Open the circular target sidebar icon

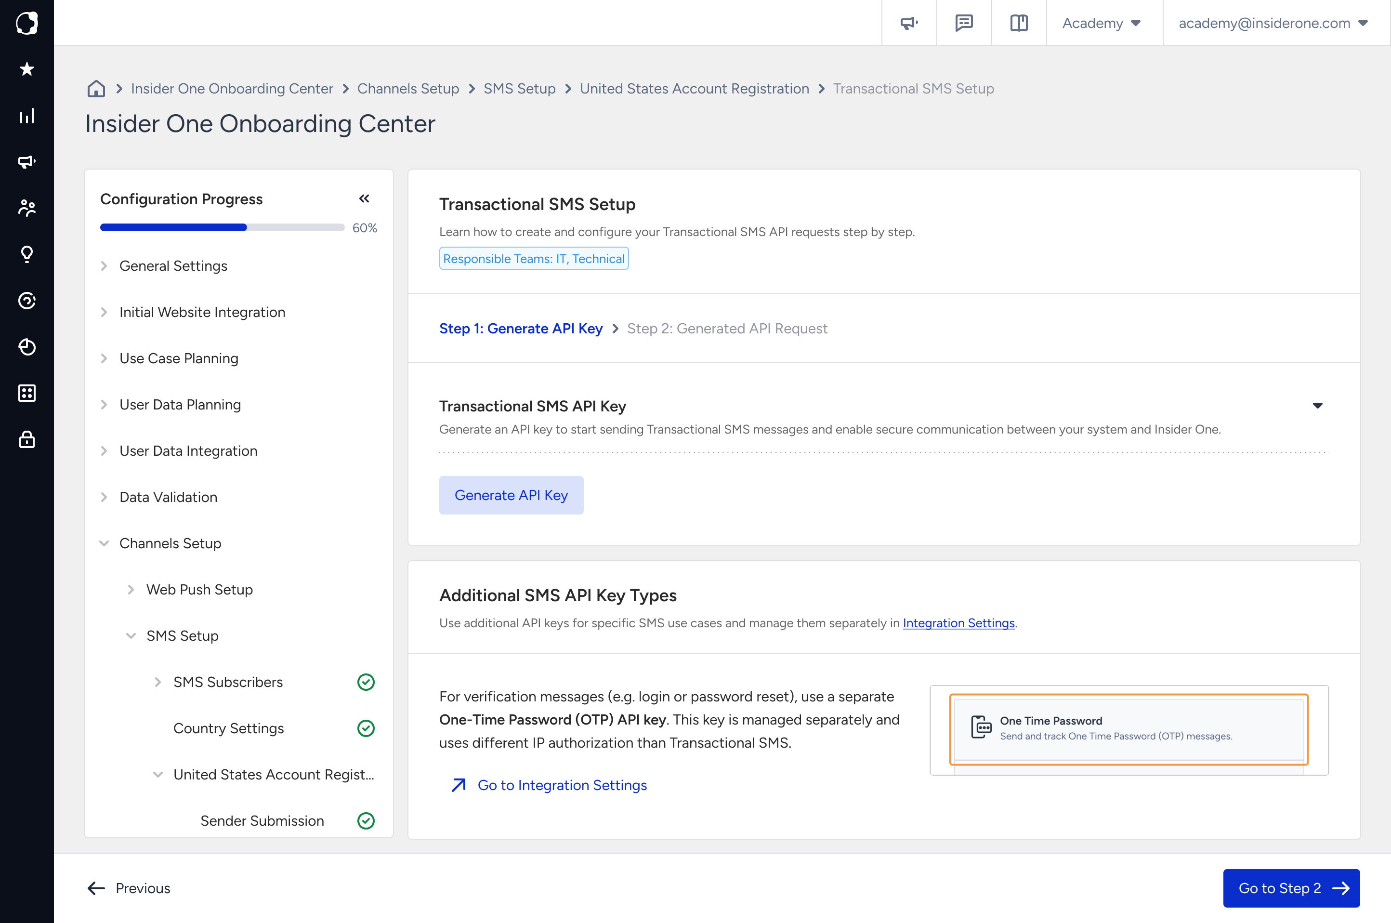click(26, 301)
